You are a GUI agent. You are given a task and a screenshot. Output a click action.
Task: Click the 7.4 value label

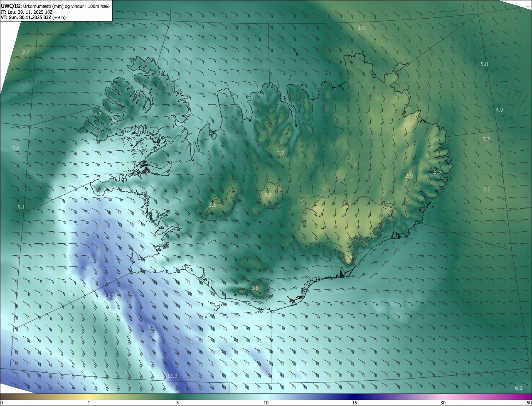click(15, 148)
